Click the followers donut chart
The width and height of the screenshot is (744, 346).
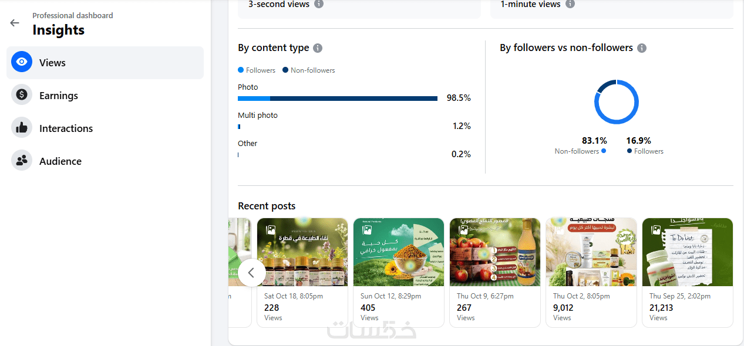point(616,102)
